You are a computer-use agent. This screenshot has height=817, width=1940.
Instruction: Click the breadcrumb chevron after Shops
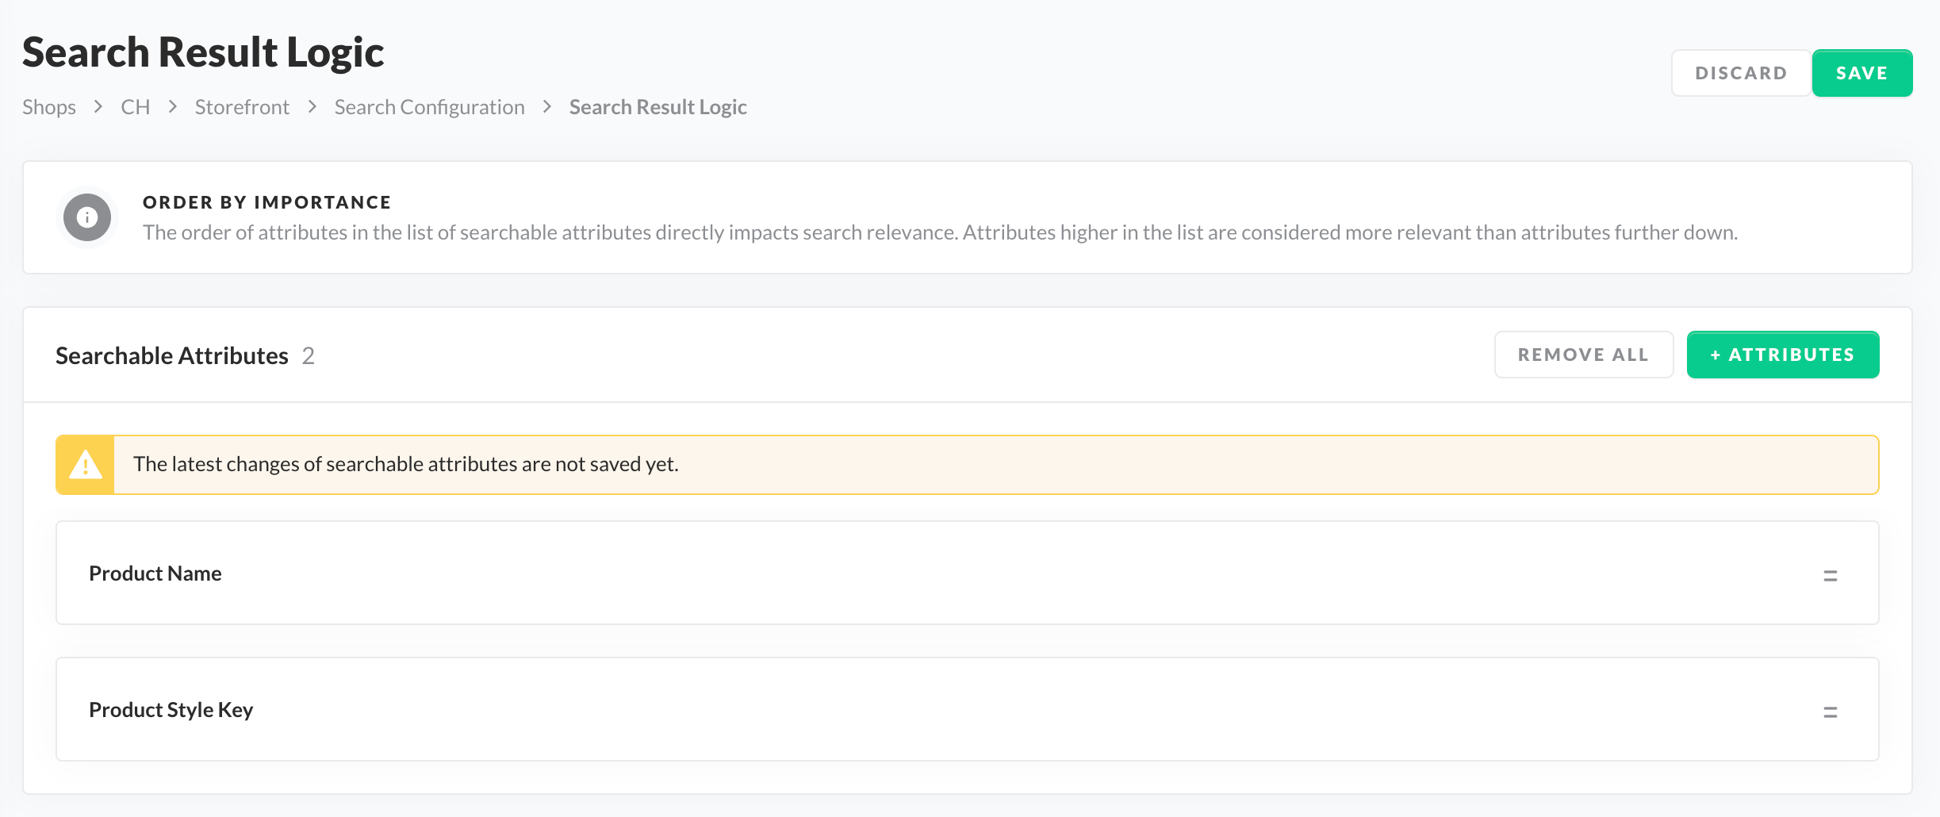click(x=98, y=106)
